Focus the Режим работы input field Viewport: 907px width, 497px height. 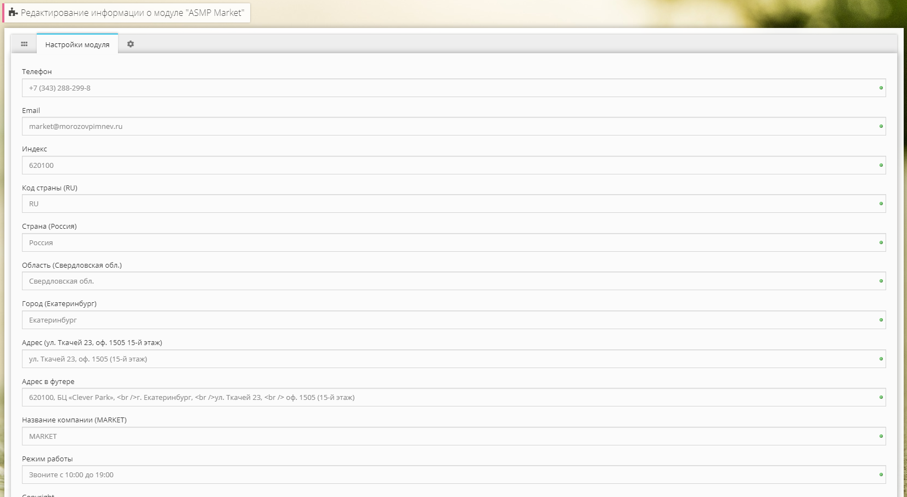(x=454, y=475)
